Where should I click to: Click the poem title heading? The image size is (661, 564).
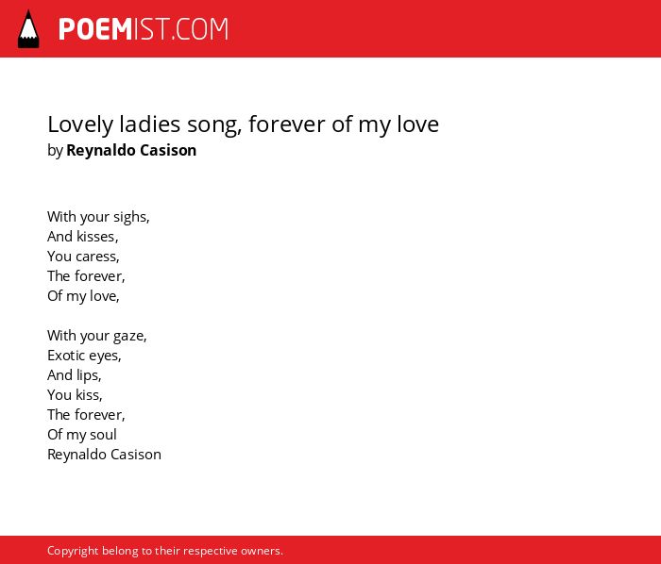[x=244, y=124]
